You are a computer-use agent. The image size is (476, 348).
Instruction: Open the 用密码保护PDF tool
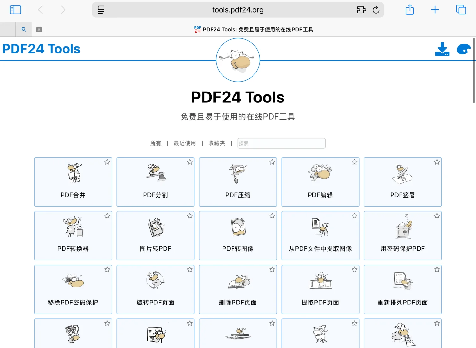[x=403, y=236]
